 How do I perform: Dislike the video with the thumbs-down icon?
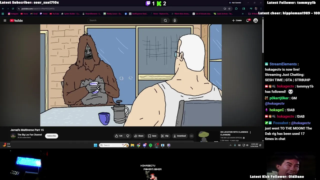pos(128,136)
